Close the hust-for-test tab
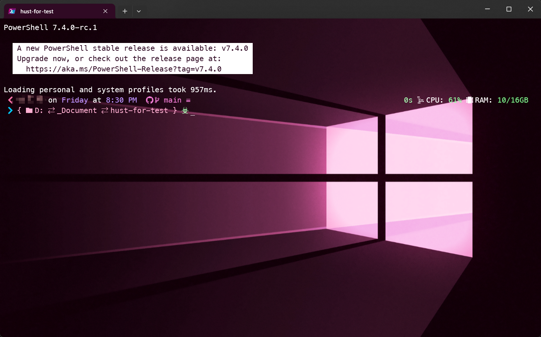Image resolution: width=541 pixels, height=337 pixels. point(106,11)
